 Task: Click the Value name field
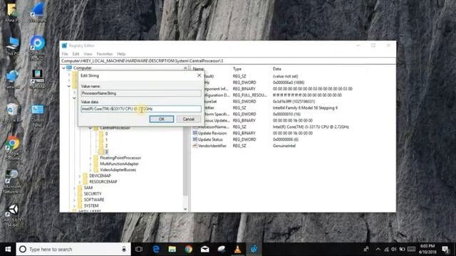tap(141, 93)
